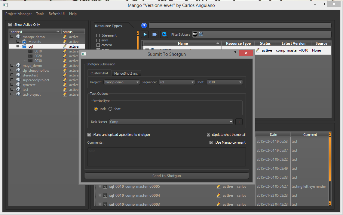Click the maya_demo project reel icon

18,65
